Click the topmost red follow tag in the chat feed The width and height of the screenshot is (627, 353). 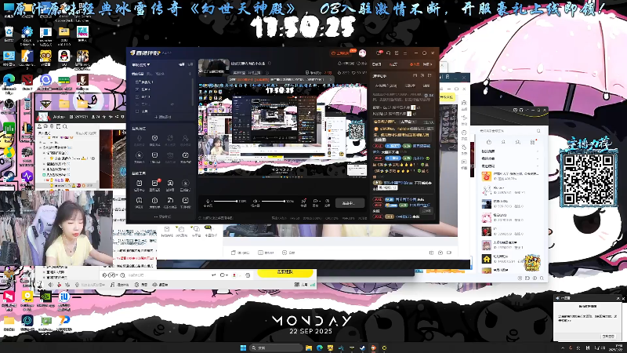point(378,146)
